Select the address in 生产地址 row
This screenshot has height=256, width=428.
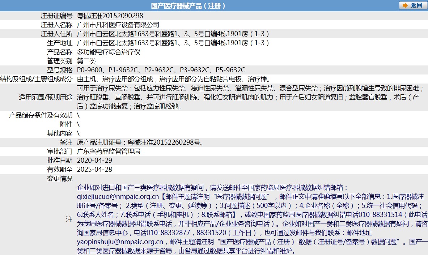tap(173, 43)
